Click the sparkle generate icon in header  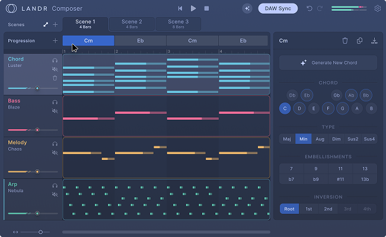pyautogui.click(x=247, y=9)
